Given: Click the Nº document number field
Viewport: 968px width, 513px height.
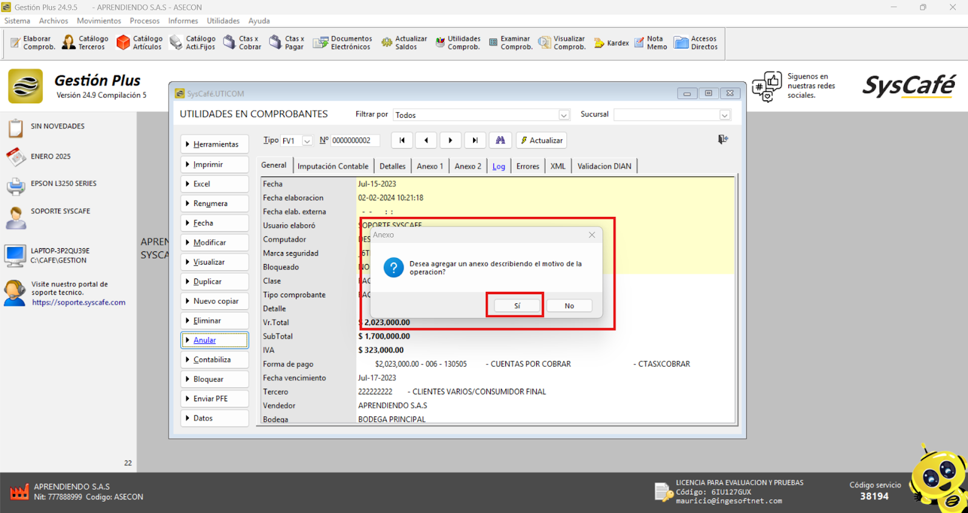Looking at the screenshot, I should [355, 141].
